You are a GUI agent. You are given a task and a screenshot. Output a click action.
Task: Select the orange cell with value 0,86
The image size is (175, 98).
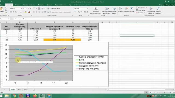[73, 40]
